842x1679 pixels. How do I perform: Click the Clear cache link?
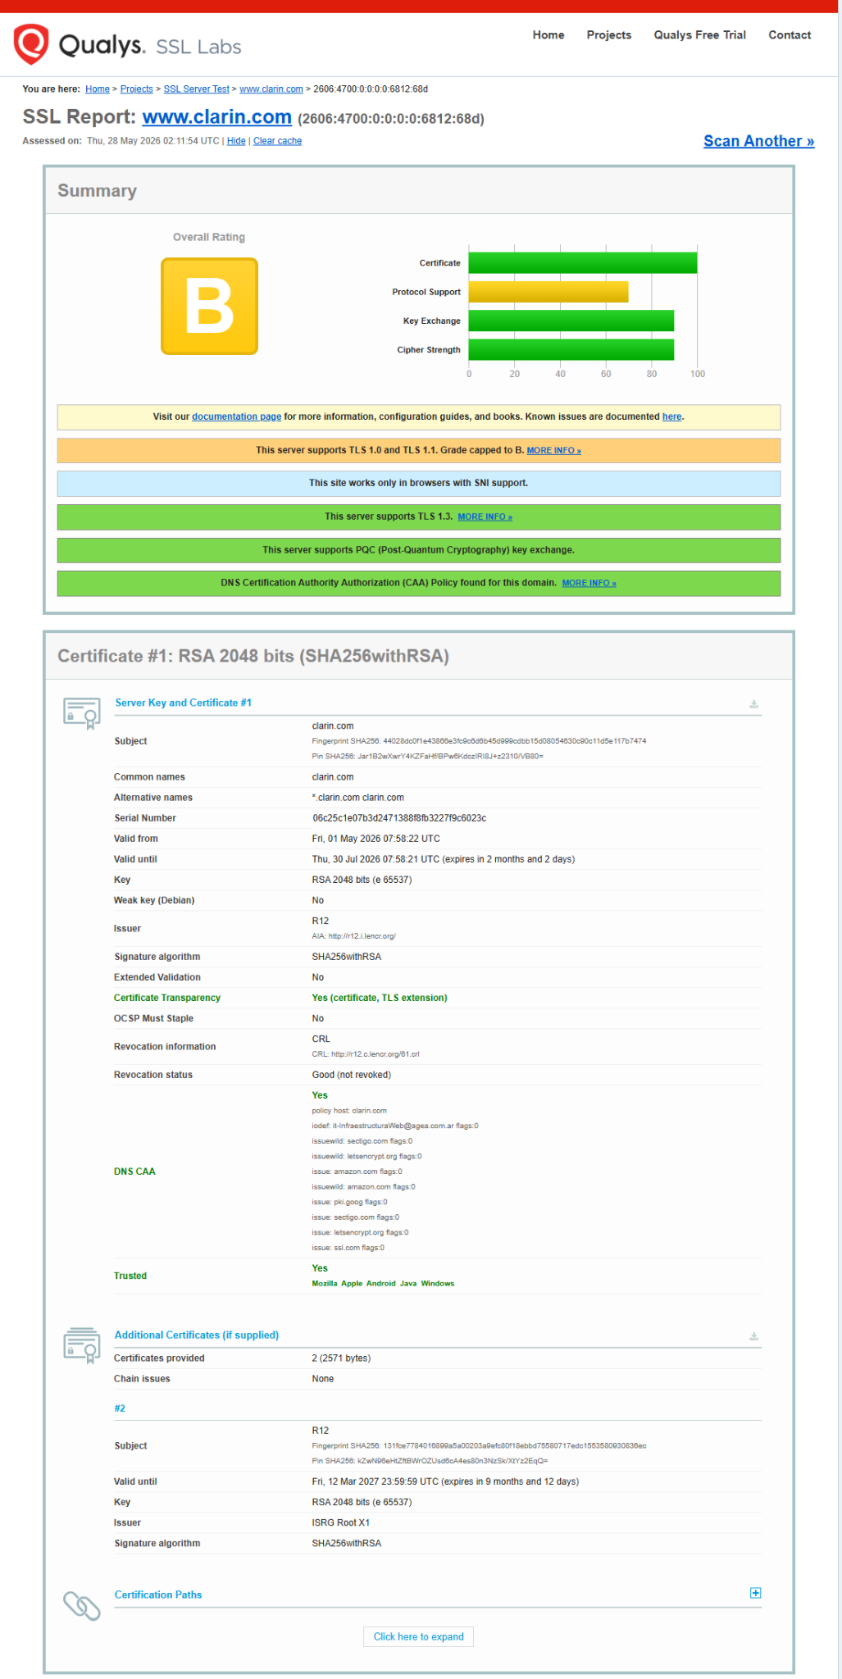pyautogui.click(x=277, y=141)
